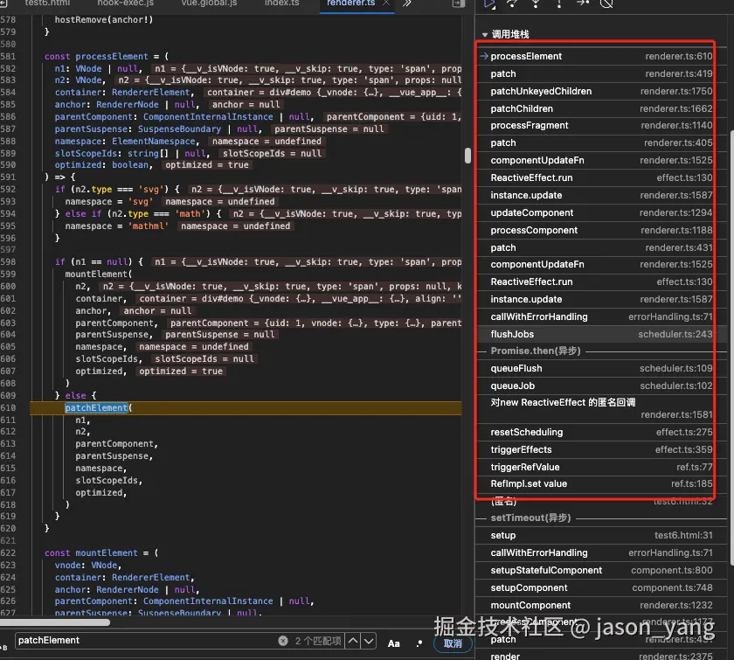Select the updateComponent call stack frame
Image resolution: width=734 pixels, height=660 pixels.
[x=601, y=213]
